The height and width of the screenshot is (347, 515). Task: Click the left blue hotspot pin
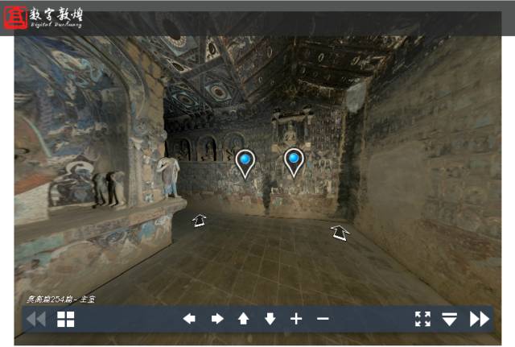click(x=245, y=163)
